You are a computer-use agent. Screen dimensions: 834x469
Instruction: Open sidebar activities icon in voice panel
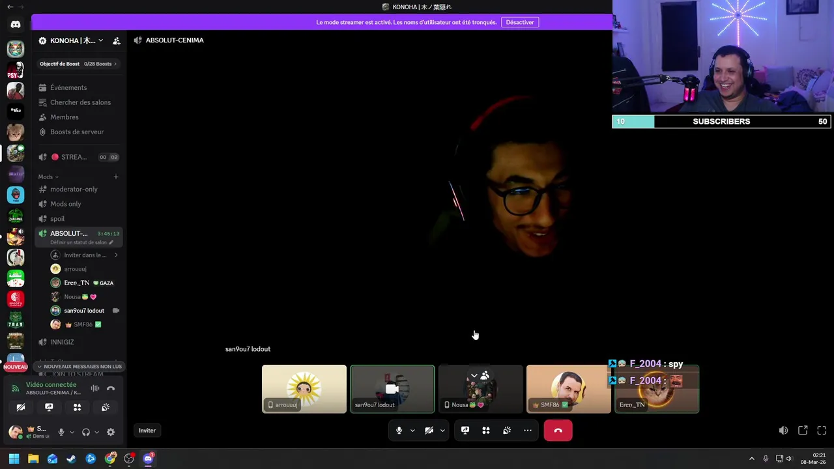pyautogui.click(x=77, y=407)
